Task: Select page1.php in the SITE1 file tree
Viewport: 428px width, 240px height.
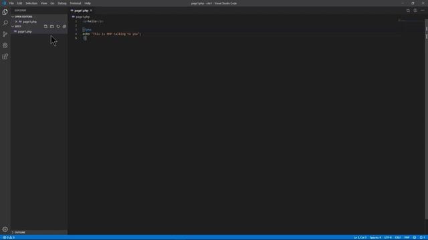Action: click(39, 31)
